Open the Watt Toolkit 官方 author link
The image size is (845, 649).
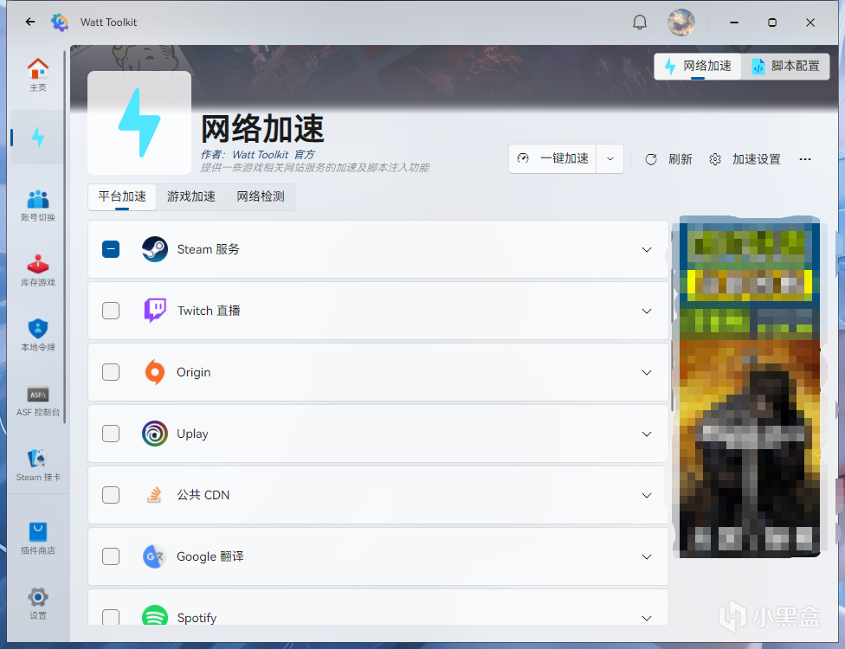click(274, 155)
